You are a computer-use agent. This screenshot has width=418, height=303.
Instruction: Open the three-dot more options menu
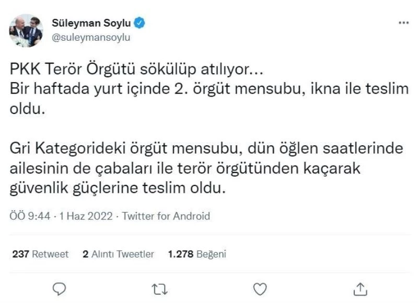coord(403,23)
